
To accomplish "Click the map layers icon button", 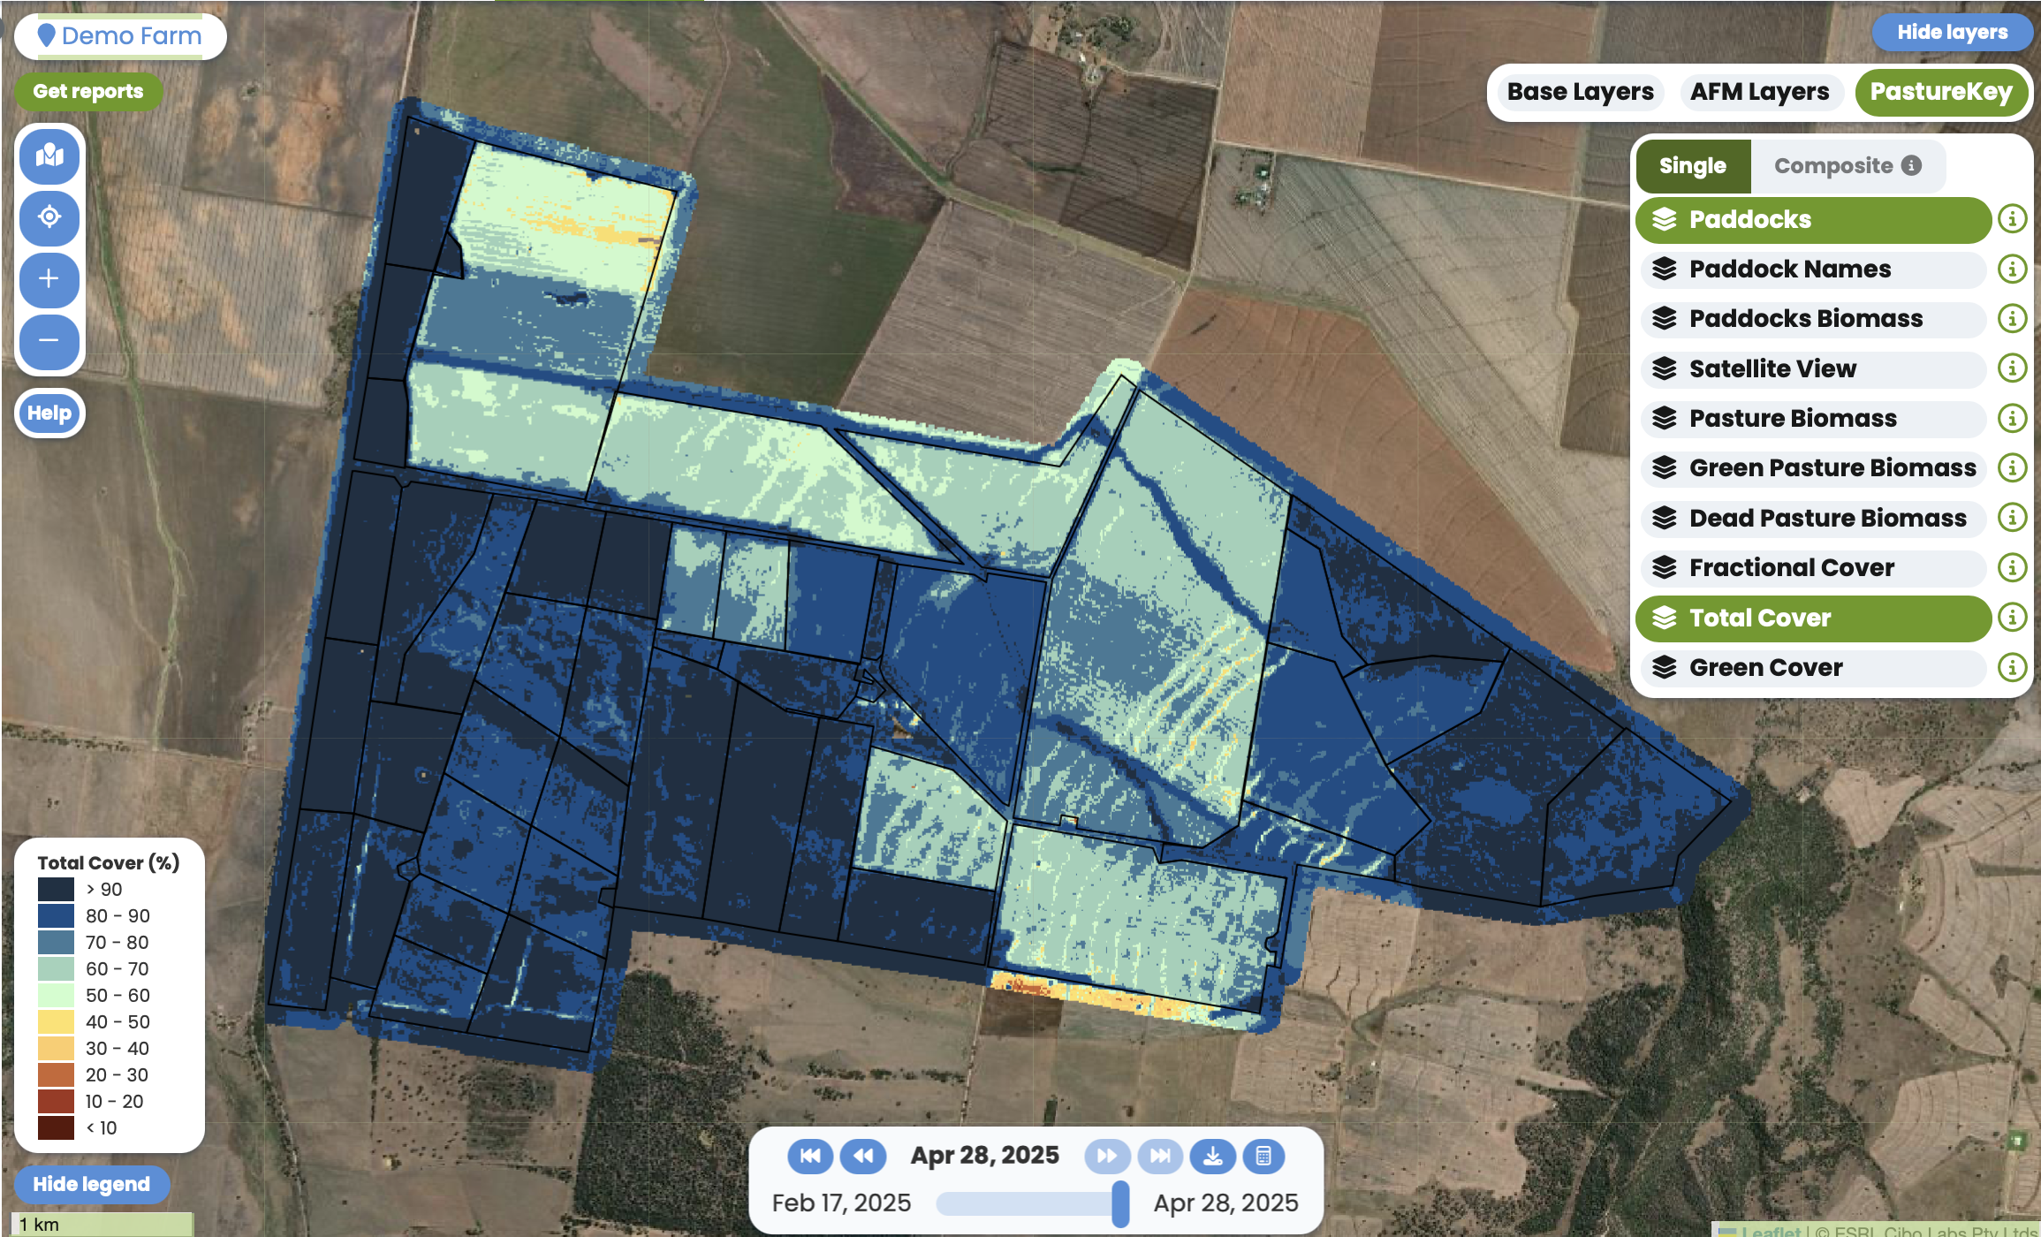I will [49, 156].
